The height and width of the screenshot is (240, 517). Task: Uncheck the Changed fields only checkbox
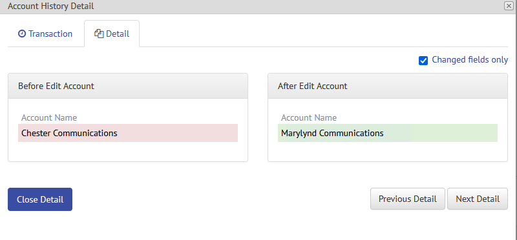[x=423, y=61]
